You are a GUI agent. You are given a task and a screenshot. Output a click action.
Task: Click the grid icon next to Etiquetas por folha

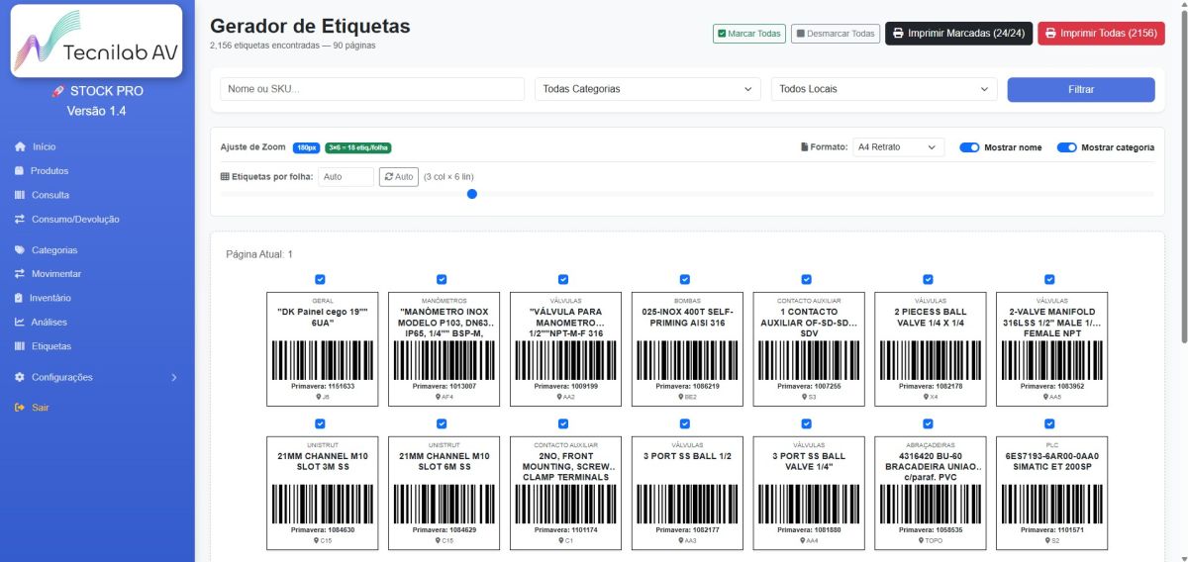(225, 177)
